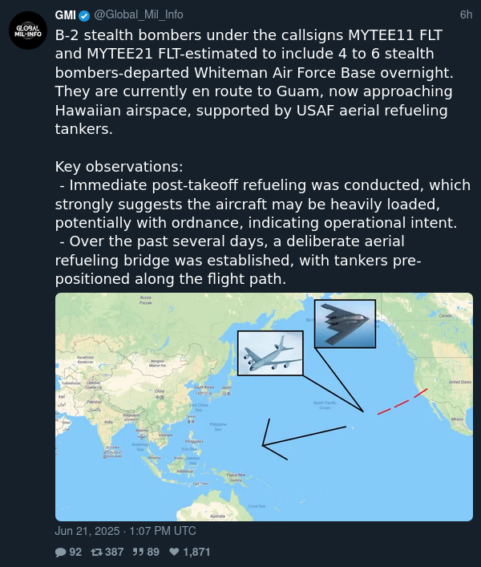
Task: Open the GMI profile avatar
Action: [28, 30]
